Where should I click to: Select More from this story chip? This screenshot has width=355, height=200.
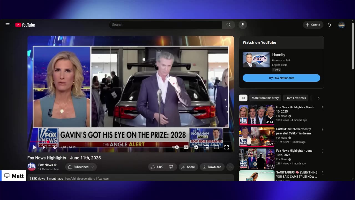pos(265,98)
